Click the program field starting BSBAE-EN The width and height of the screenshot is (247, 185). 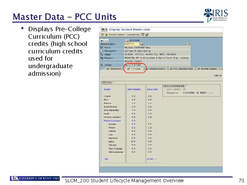(x=157, y=58)
